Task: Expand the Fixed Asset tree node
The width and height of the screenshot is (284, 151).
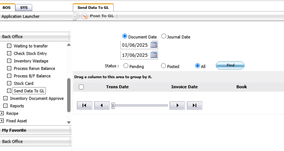Action: [x=2, y=121]
